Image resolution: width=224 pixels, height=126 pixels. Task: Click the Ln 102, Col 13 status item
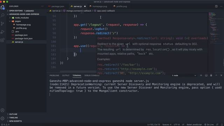point(154,125)
